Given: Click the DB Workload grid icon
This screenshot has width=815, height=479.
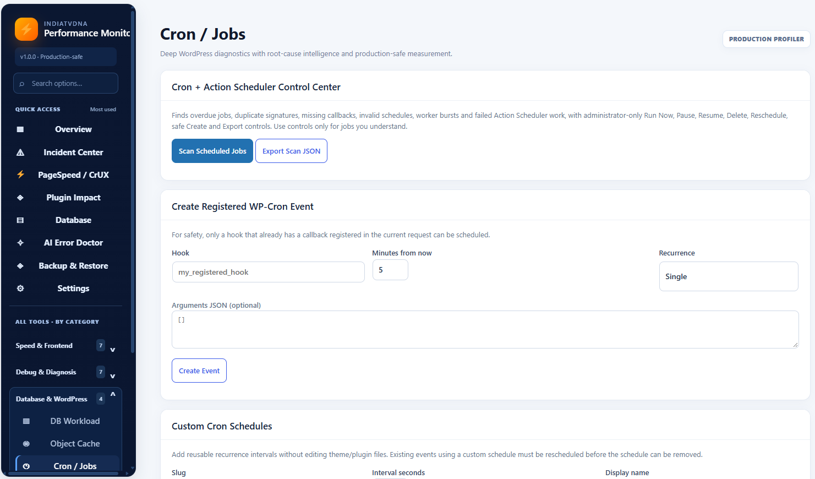Looking at the screenshot, I should click(x=26, y=421).
